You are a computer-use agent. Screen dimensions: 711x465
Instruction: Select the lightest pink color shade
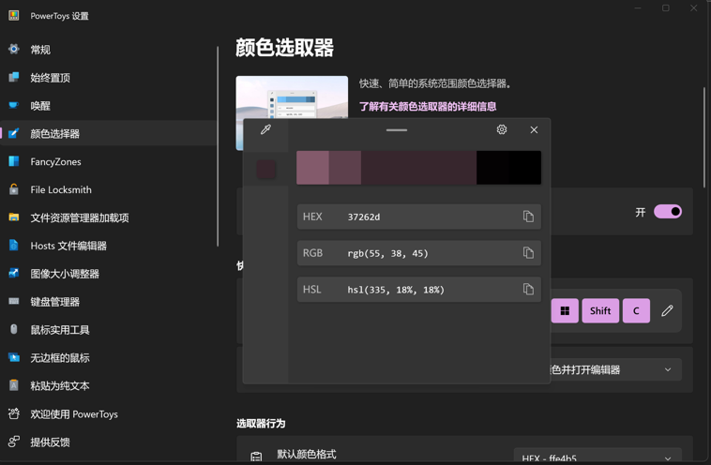[312, 168]
